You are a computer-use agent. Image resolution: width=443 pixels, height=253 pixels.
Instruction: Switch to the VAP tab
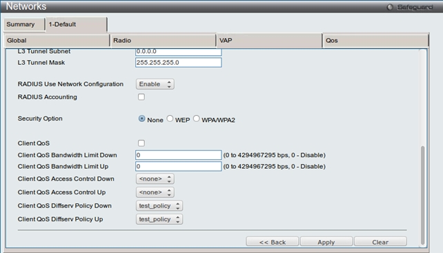[x=270, y=41]
